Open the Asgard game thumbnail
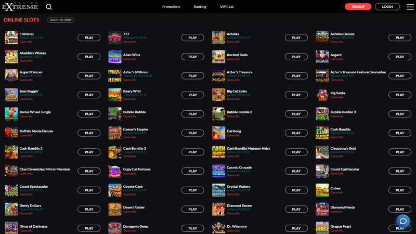Image resolution: width=416 pixels, height=234 pixels. click(322, 57)
